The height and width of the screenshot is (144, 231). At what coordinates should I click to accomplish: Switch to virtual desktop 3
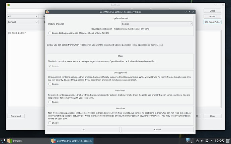[187, 142]
